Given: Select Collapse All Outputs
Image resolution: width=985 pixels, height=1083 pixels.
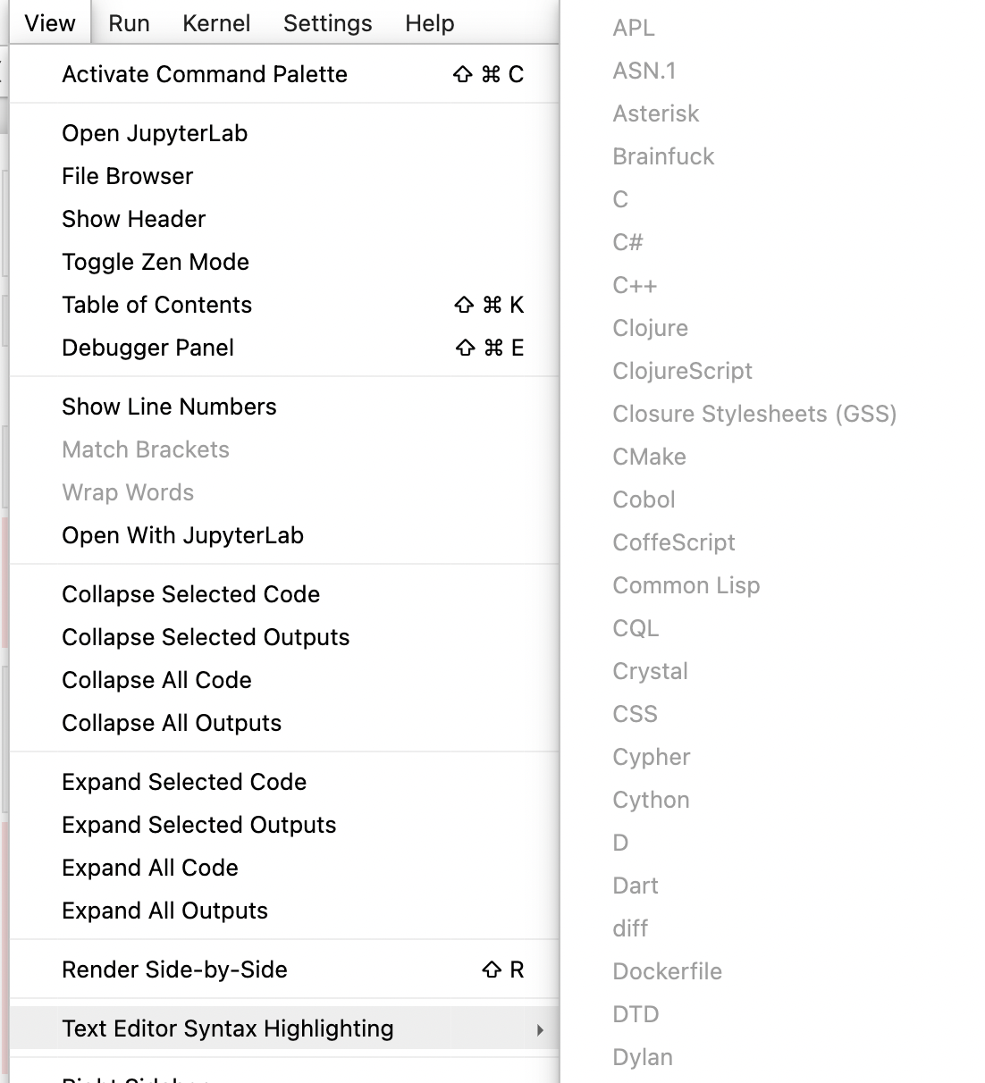Looking at the screenshot, I should tap(284, 723).
